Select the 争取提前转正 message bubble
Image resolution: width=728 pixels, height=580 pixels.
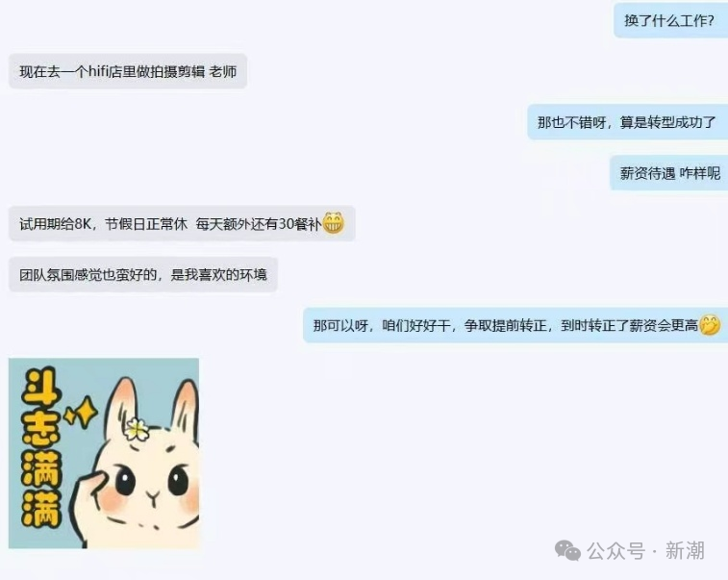click(515, 325)
